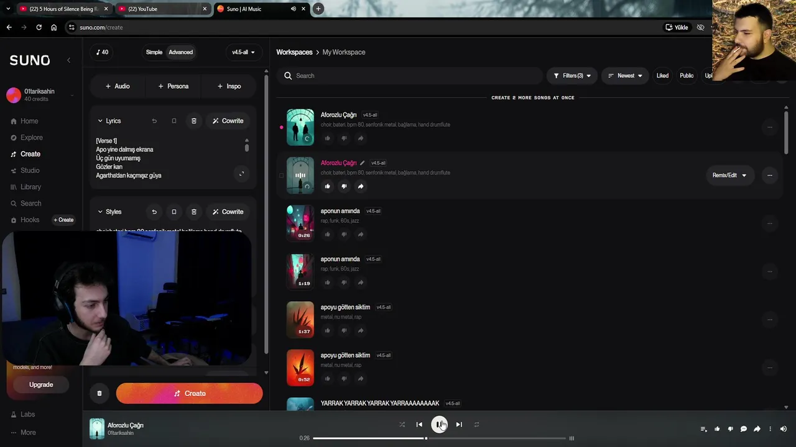Click the Create song button

(189, 394)
